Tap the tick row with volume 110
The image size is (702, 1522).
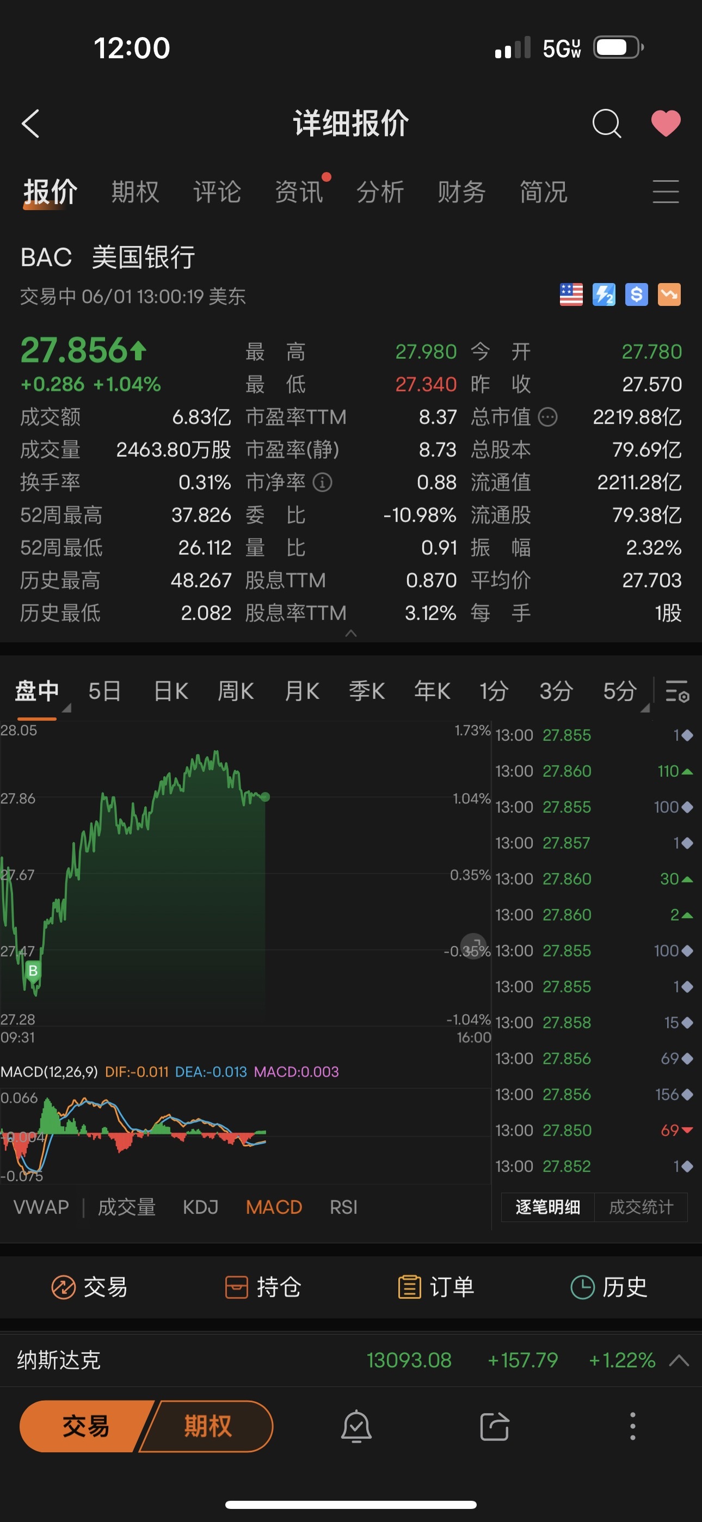coord(594,771)
